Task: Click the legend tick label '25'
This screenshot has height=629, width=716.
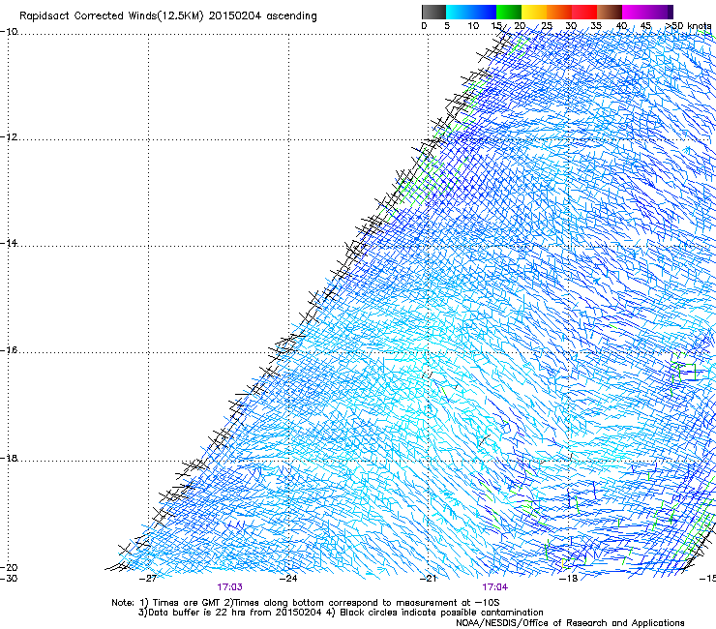Action: click(547, 26)
